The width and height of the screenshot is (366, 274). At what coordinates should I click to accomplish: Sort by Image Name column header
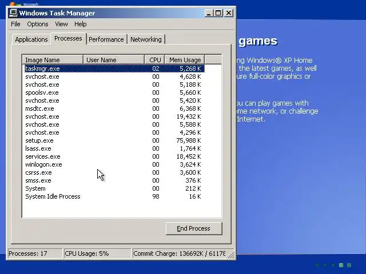[53, 60]
